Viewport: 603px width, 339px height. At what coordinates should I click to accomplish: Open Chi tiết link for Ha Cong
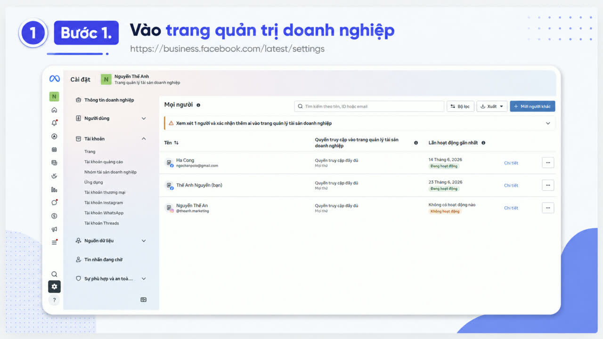point(511,163)
